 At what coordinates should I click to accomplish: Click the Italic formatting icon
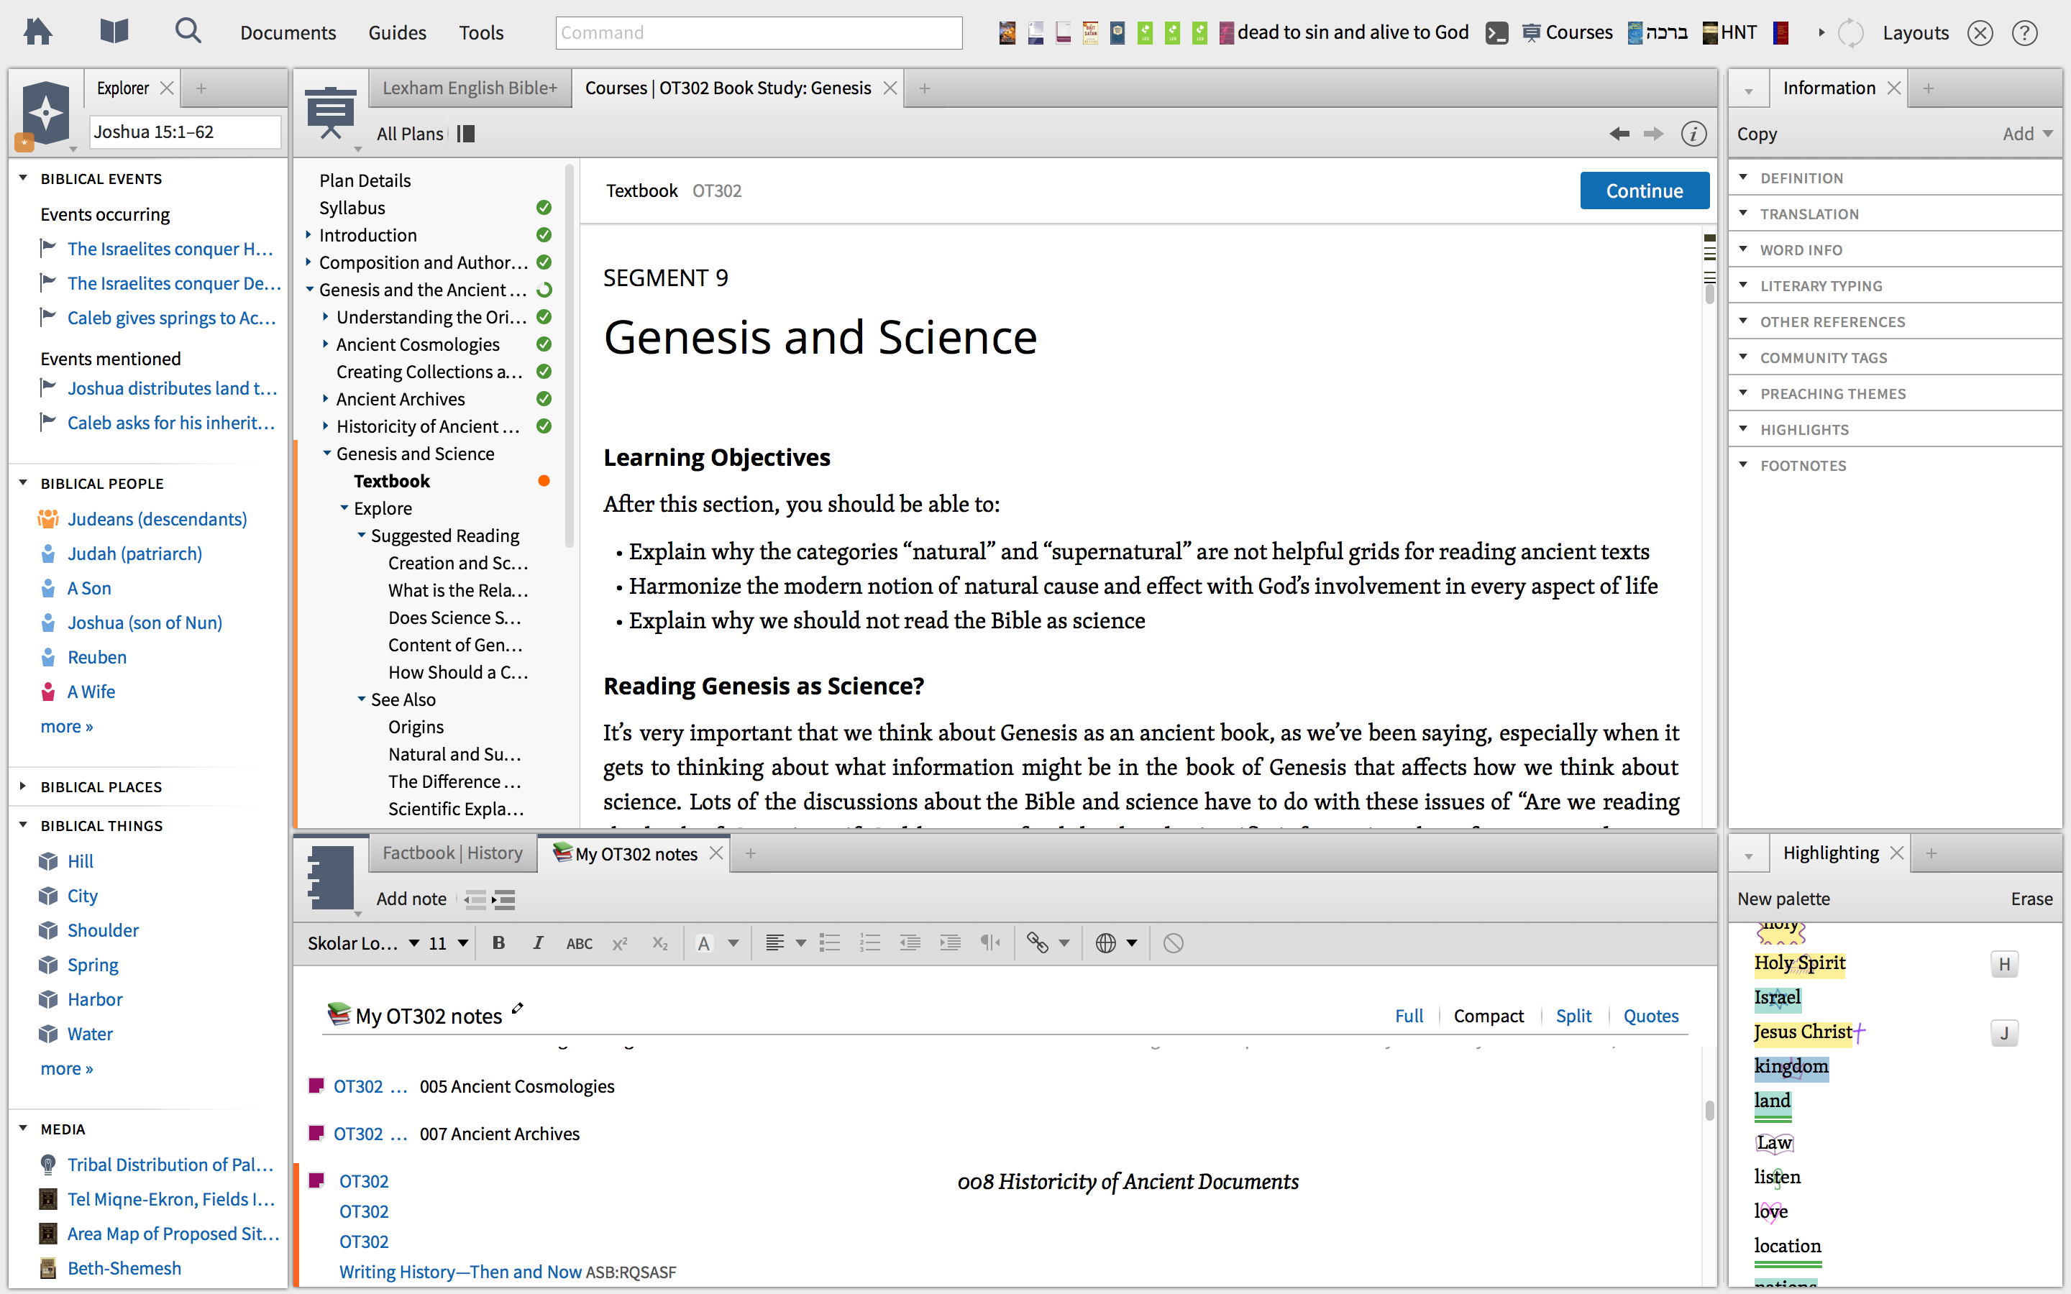(537, 943)
